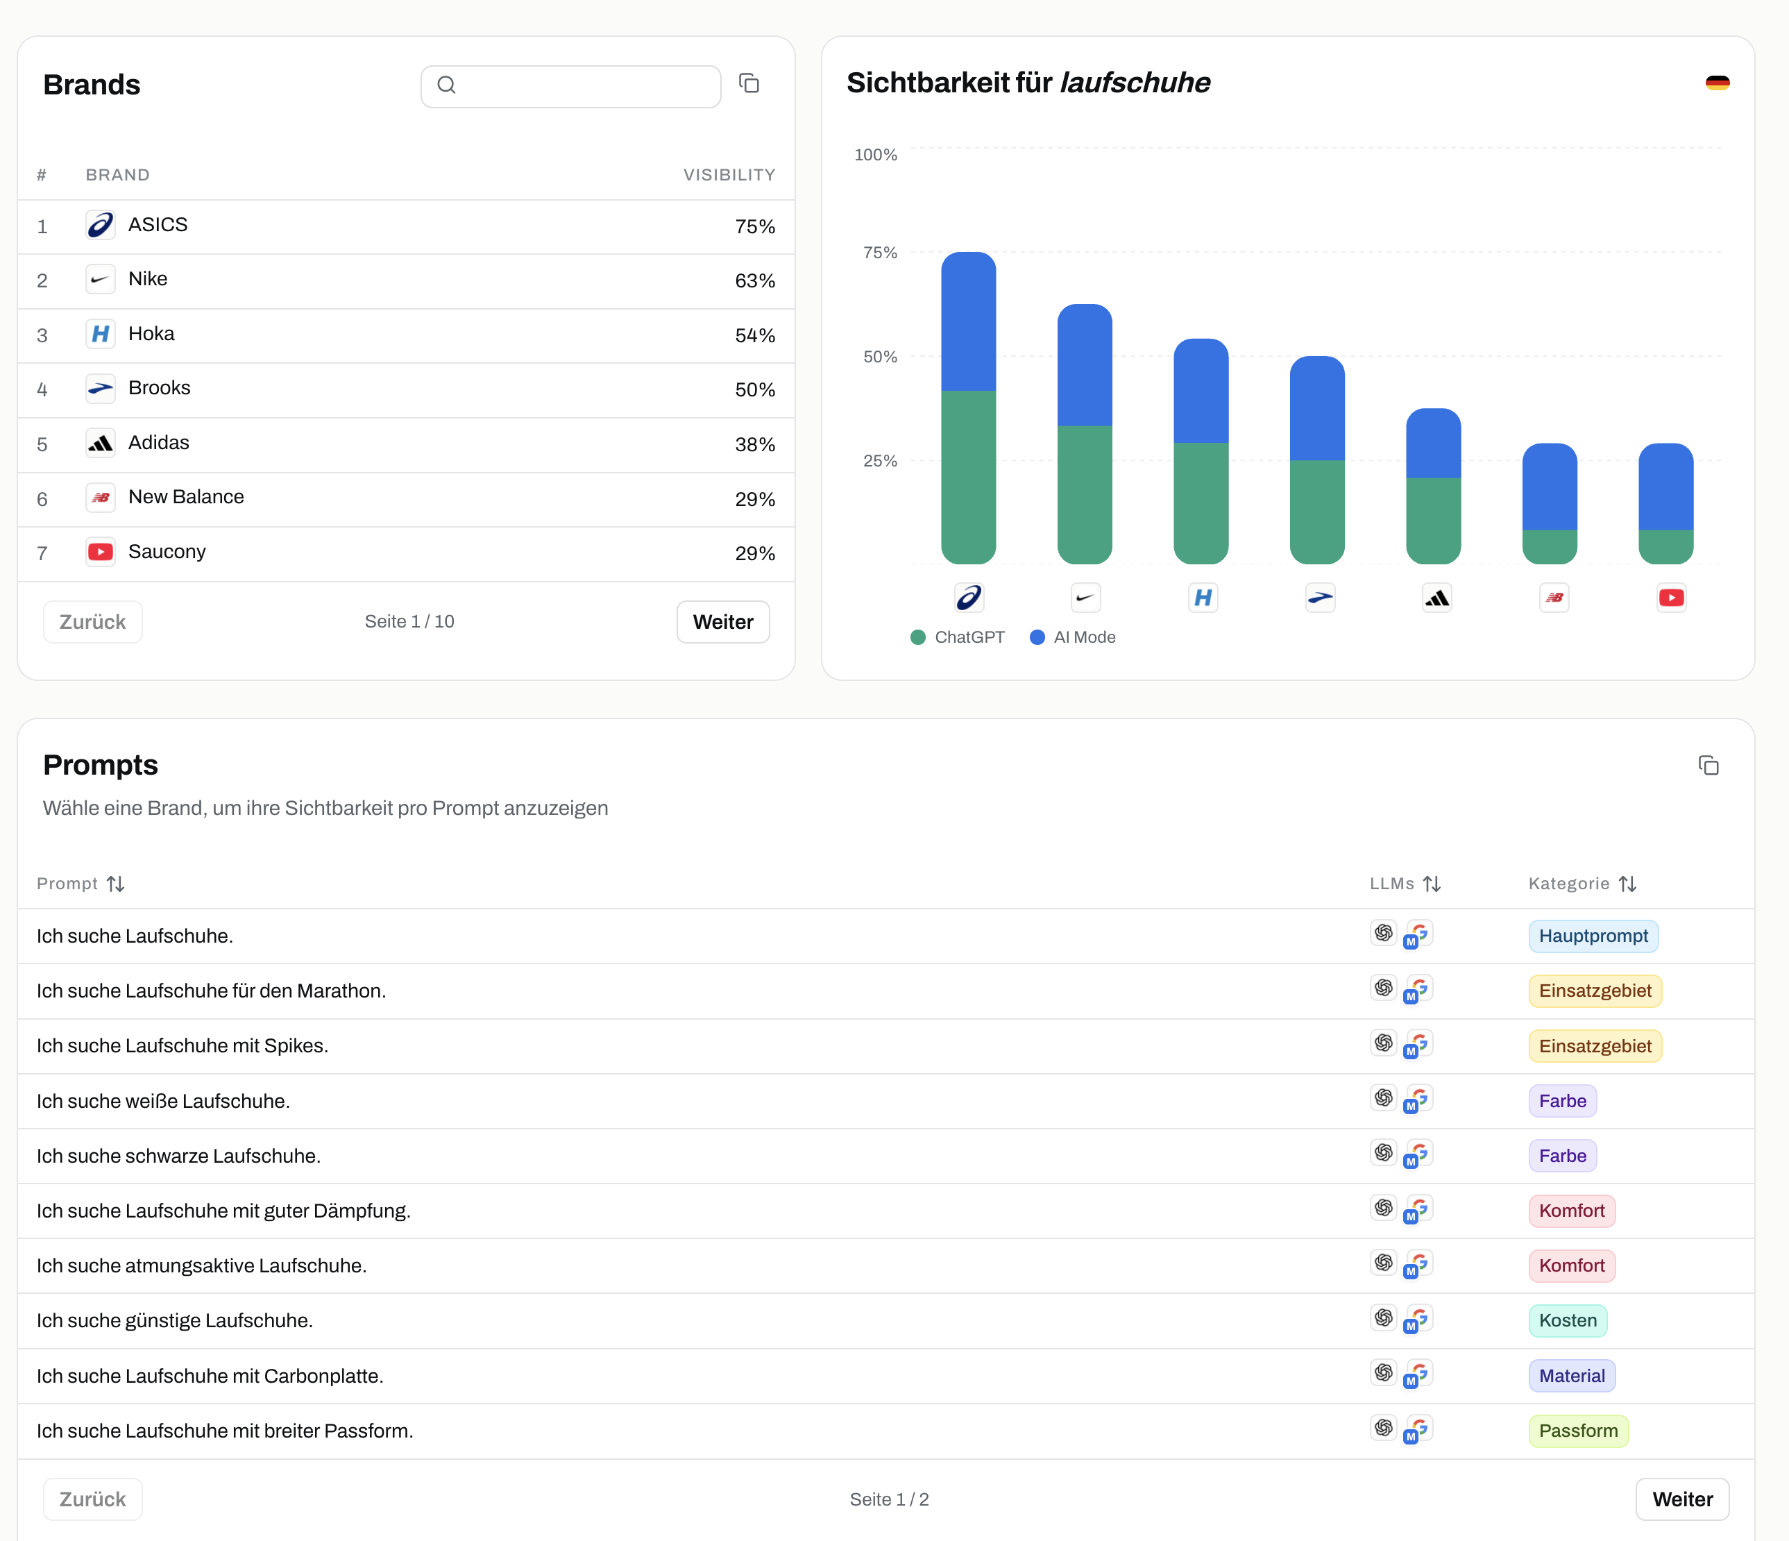Click Komfort tag in Dämpfung row
Image resolution: width=1789 pixels, height=1541 pixels.
click(1571, 1211)
